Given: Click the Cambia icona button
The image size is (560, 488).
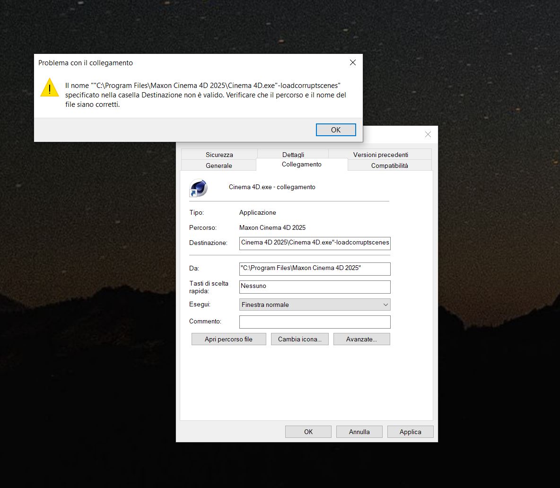Looking at the screenshot, I should pyautogui.click(x=300, y=339).
